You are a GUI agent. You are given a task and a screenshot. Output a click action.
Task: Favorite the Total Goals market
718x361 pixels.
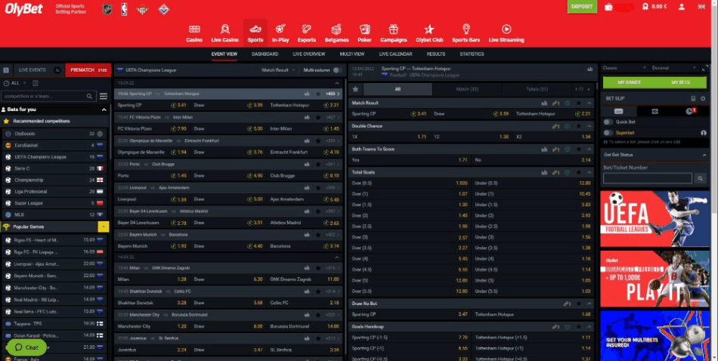[579, 172]
